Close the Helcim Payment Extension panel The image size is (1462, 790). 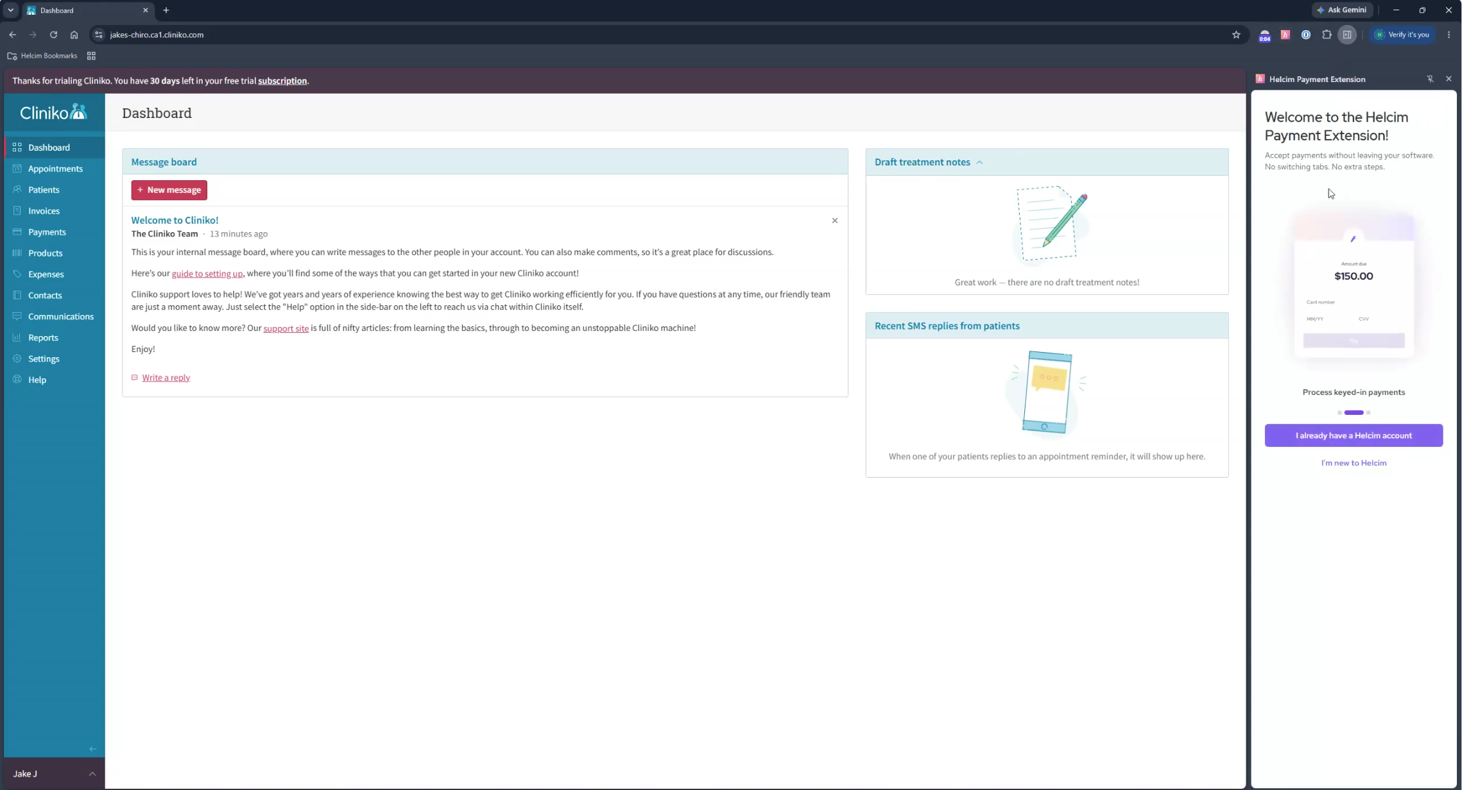click(1449, 79)
